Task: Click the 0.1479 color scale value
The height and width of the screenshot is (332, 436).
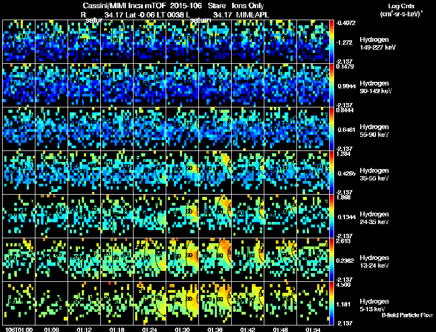Action: (345, 67)
